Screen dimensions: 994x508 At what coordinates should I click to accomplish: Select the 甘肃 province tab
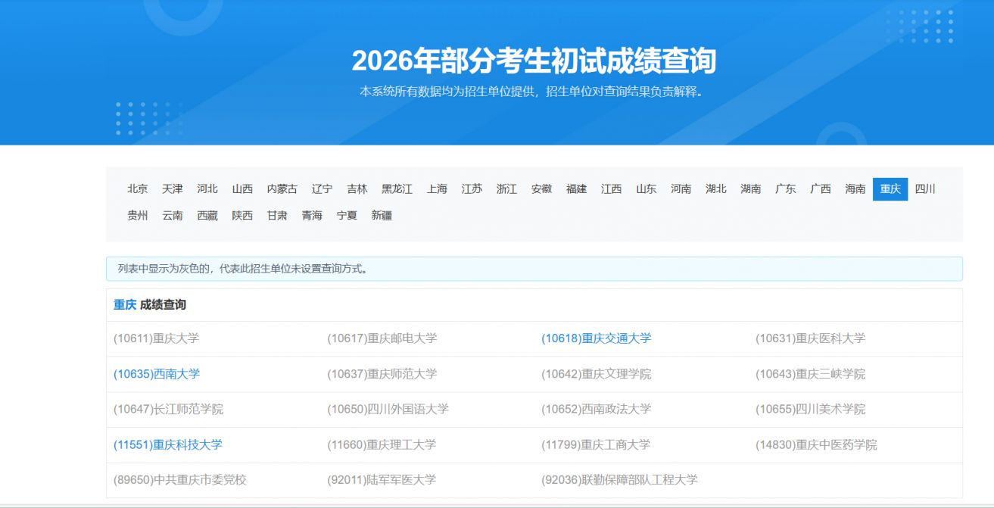click(277, 216)
